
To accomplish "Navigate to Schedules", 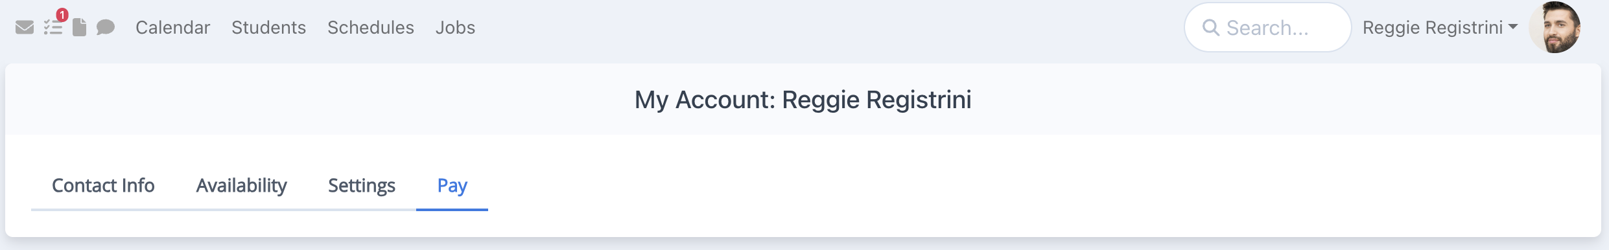I will click(370, 27).
